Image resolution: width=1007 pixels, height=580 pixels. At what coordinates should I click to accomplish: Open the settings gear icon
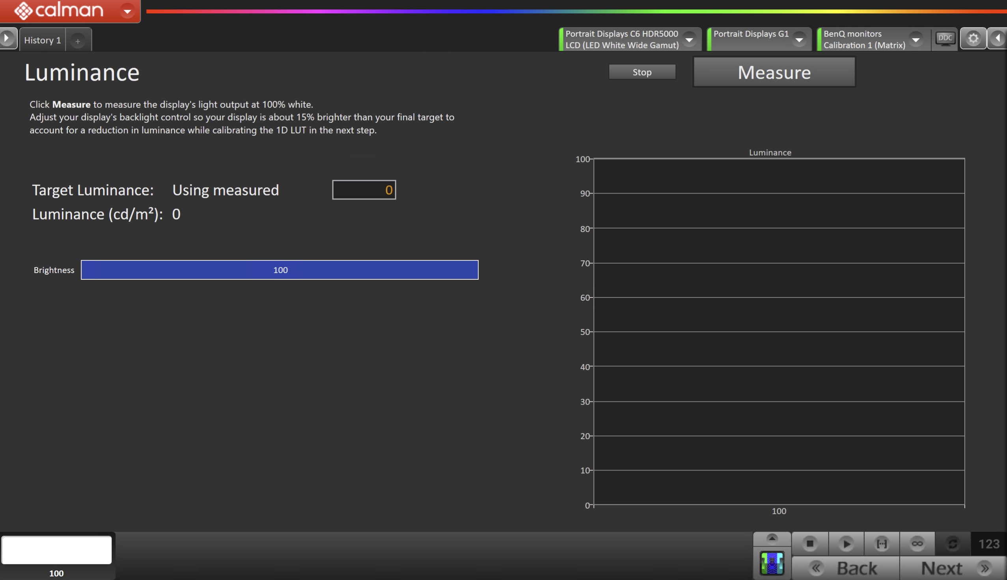[973, 39]
